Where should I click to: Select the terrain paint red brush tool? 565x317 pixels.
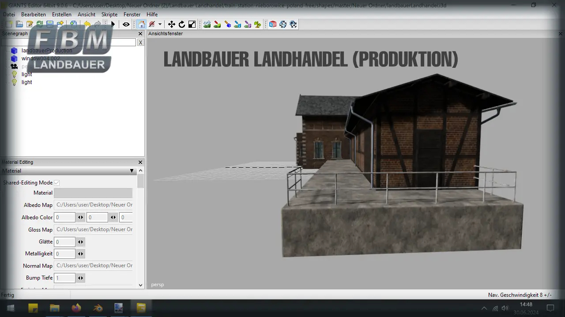tap(217, 24)
